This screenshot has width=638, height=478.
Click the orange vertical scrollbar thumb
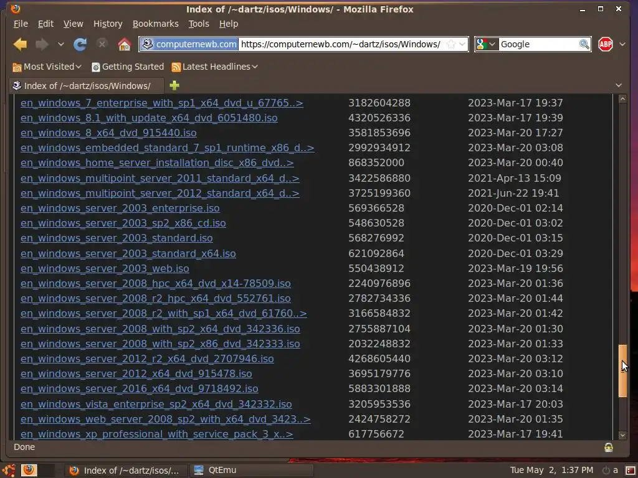[x=622, y=371]
